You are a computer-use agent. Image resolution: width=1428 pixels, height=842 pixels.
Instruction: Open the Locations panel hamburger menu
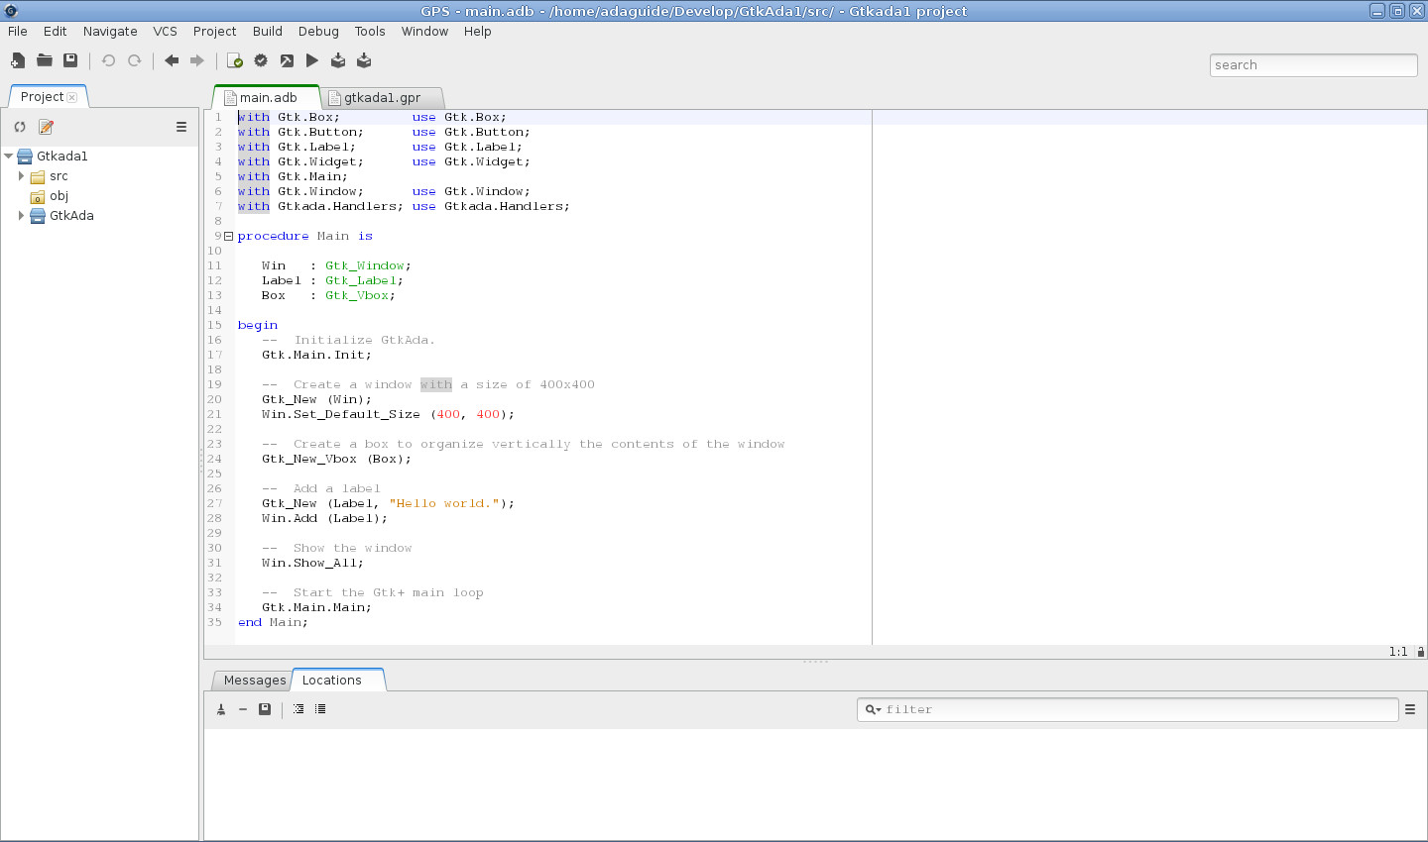tap(1409, 709)
